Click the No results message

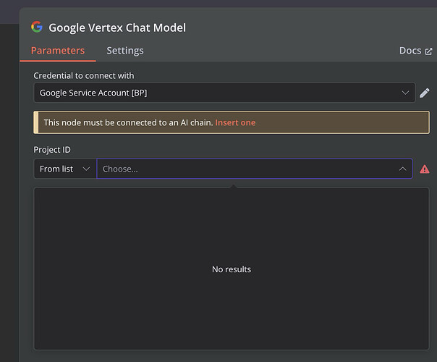[232, 269]
